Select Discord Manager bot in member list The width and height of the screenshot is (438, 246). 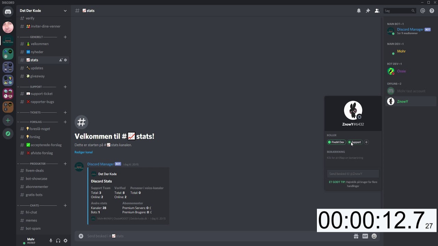[411, 31]
